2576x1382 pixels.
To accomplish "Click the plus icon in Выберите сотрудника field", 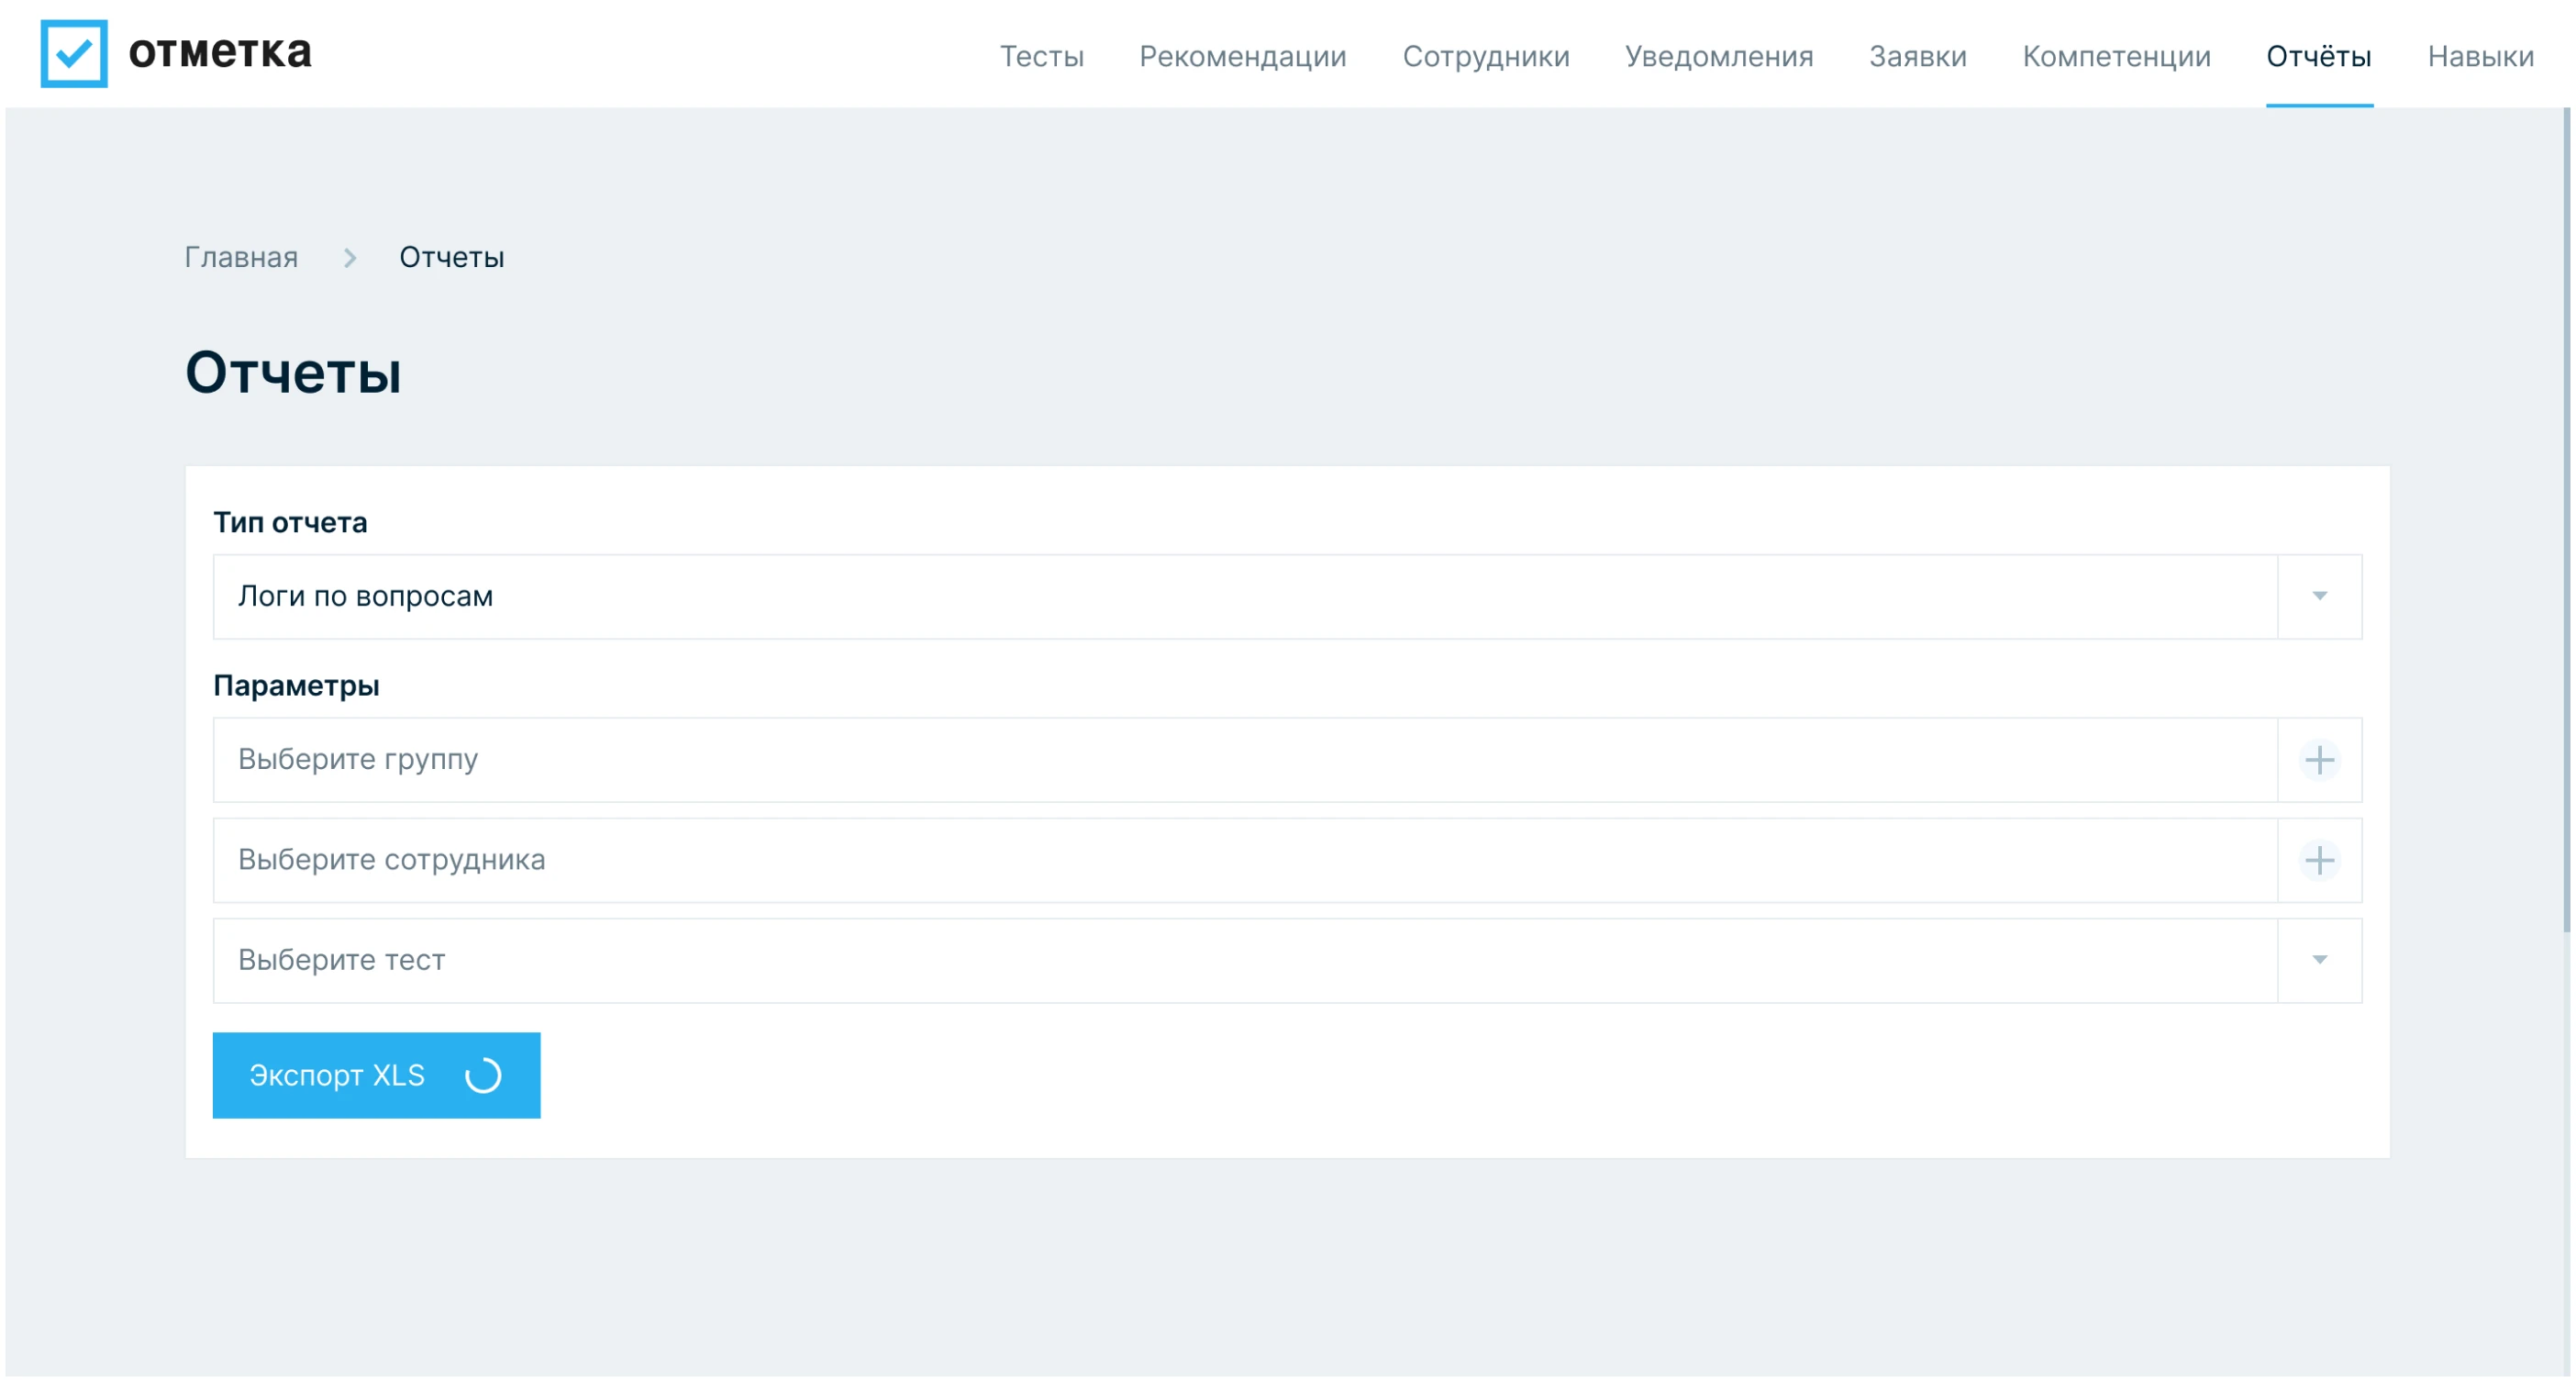I will click(x=2320, y=861).
